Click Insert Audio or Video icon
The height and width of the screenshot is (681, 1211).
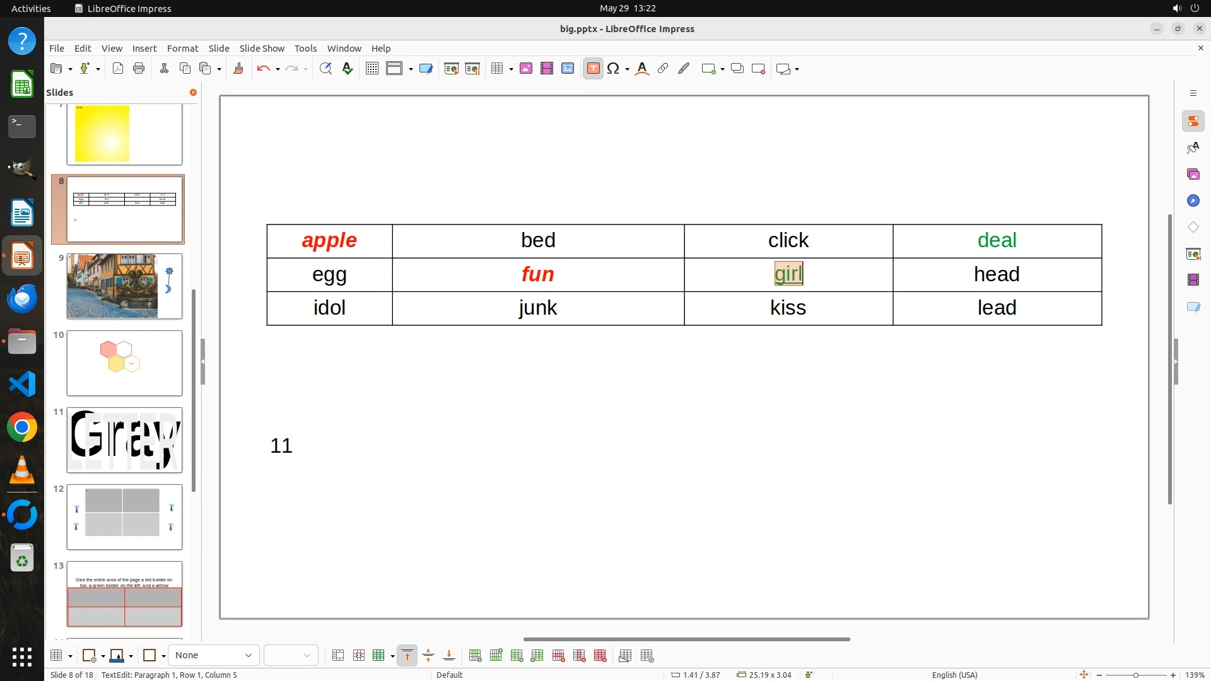point(547,69)
